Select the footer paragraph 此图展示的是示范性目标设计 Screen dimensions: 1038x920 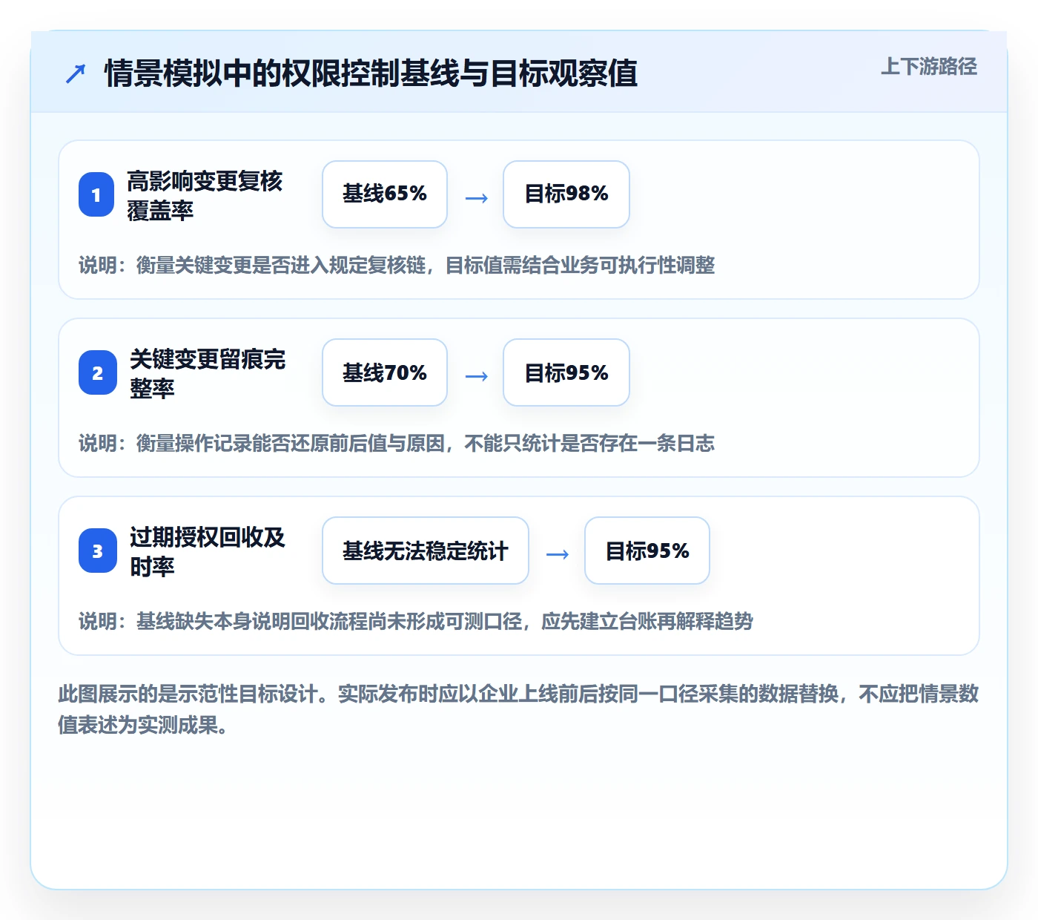518,709
